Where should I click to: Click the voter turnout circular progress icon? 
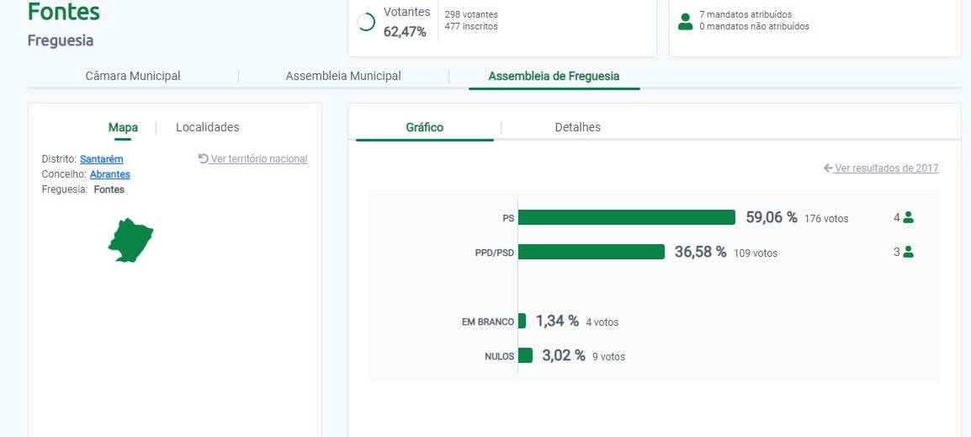[366, 23]
